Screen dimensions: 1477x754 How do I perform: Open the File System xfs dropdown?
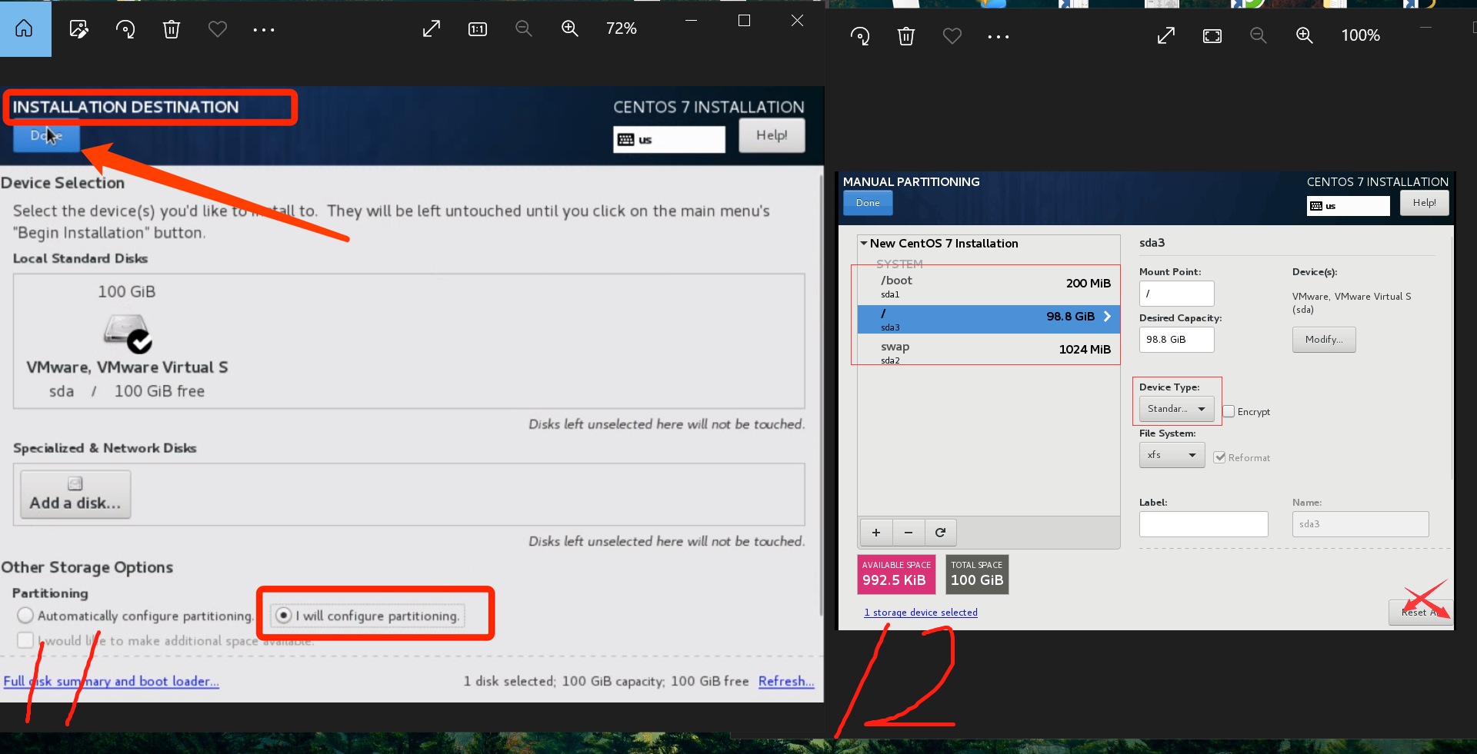coord(1172,455)
